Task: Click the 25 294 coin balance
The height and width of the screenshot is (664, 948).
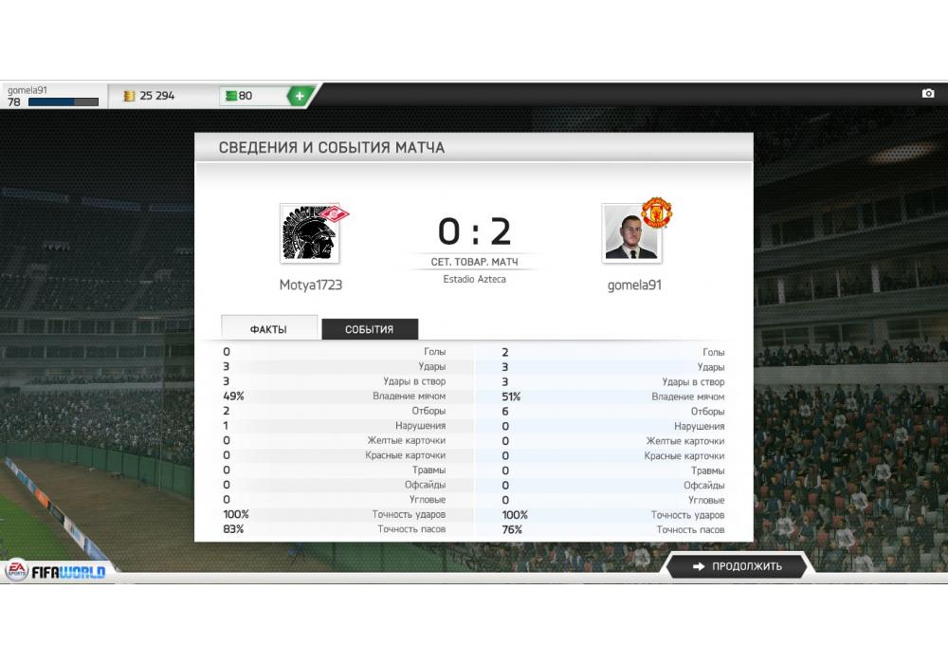Action: [156, 96]
